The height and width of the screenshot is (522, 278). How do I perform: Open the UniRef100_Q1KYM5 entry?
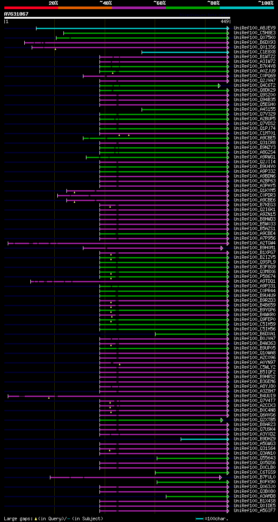(255, 191)
